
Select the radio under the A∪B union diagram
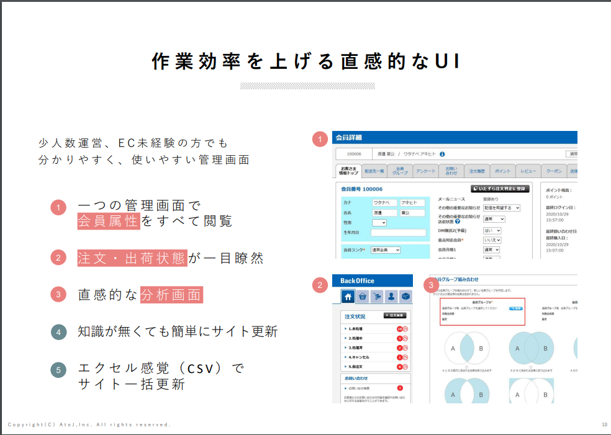coord(531,367)
